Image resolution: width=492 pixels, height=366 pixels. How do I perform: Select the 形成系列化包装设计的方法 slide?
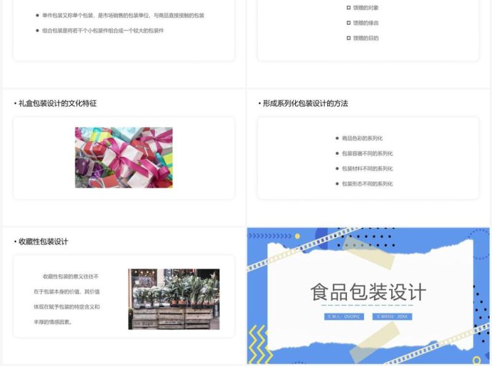[x=367, y=151]
